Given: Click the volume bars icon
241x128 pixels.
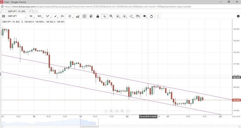Looking at the screenshot, I should pos(77,16).
